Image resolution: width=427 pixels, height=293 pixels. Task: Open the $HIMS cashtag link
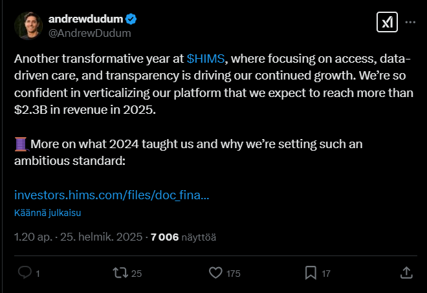coord(206,59)
